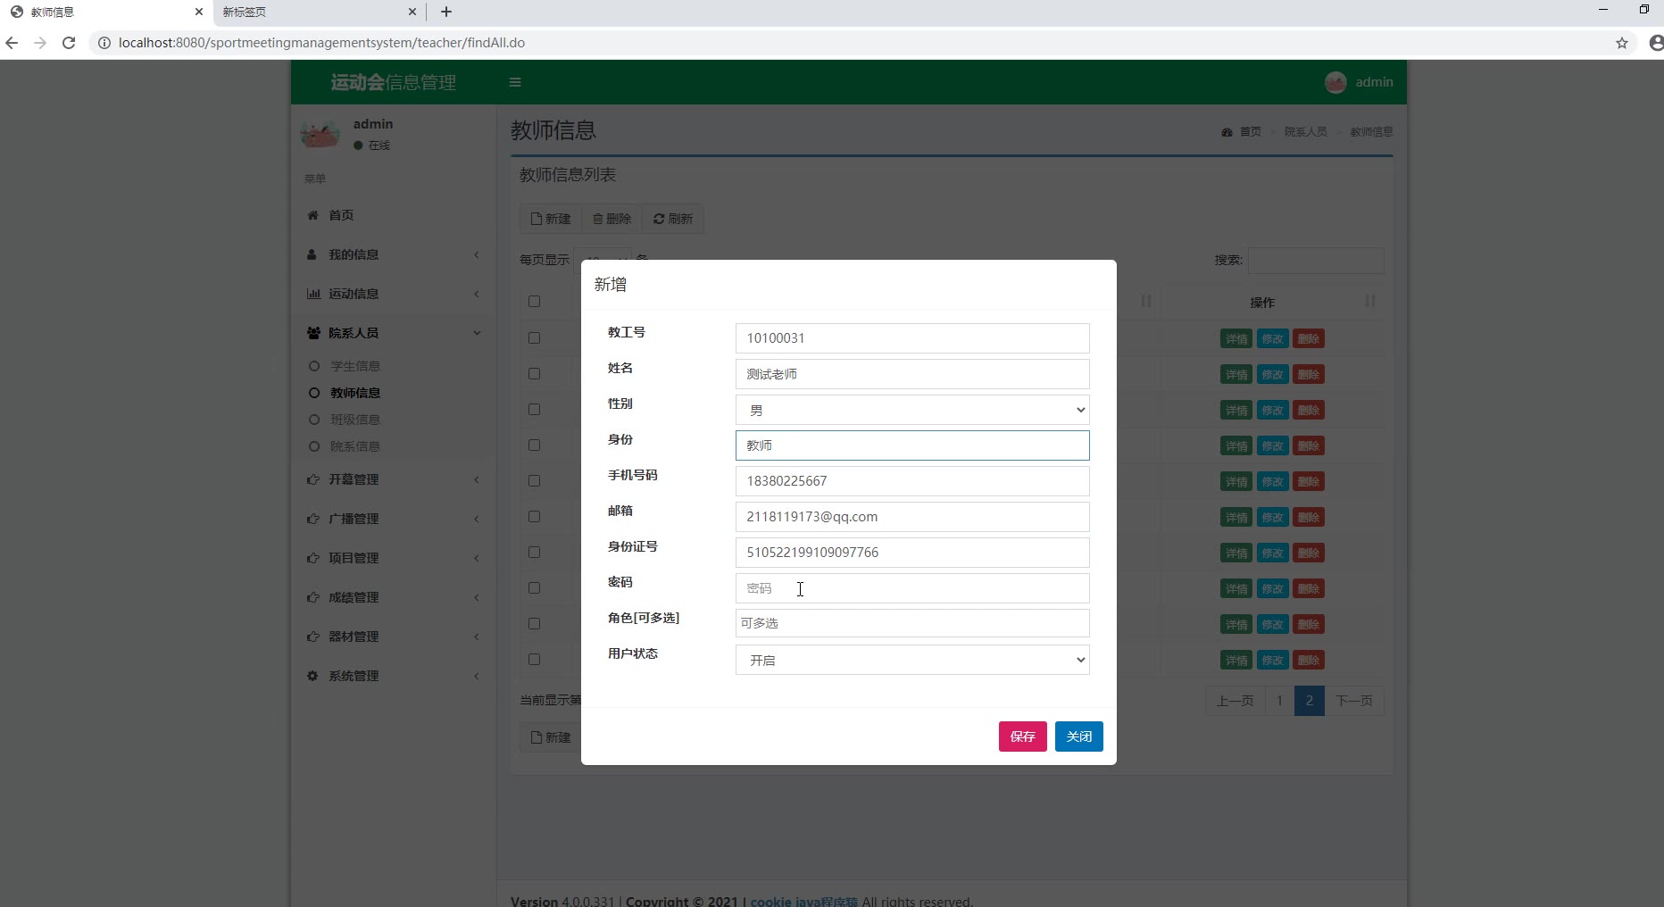Open the 性别 gender dropdown
The image size is (1664, 907).
(912, 410)
